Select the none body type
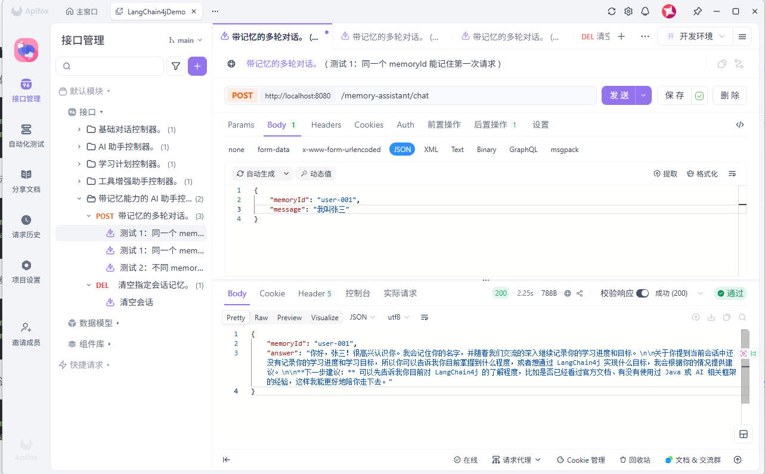Screen dimensions: 765x474 point(236,150)
